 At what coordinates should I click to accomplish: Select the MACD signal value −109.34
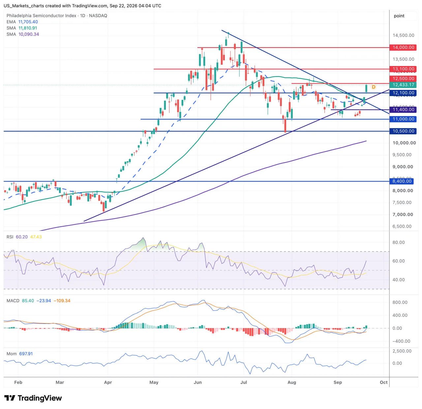[63, 301]
